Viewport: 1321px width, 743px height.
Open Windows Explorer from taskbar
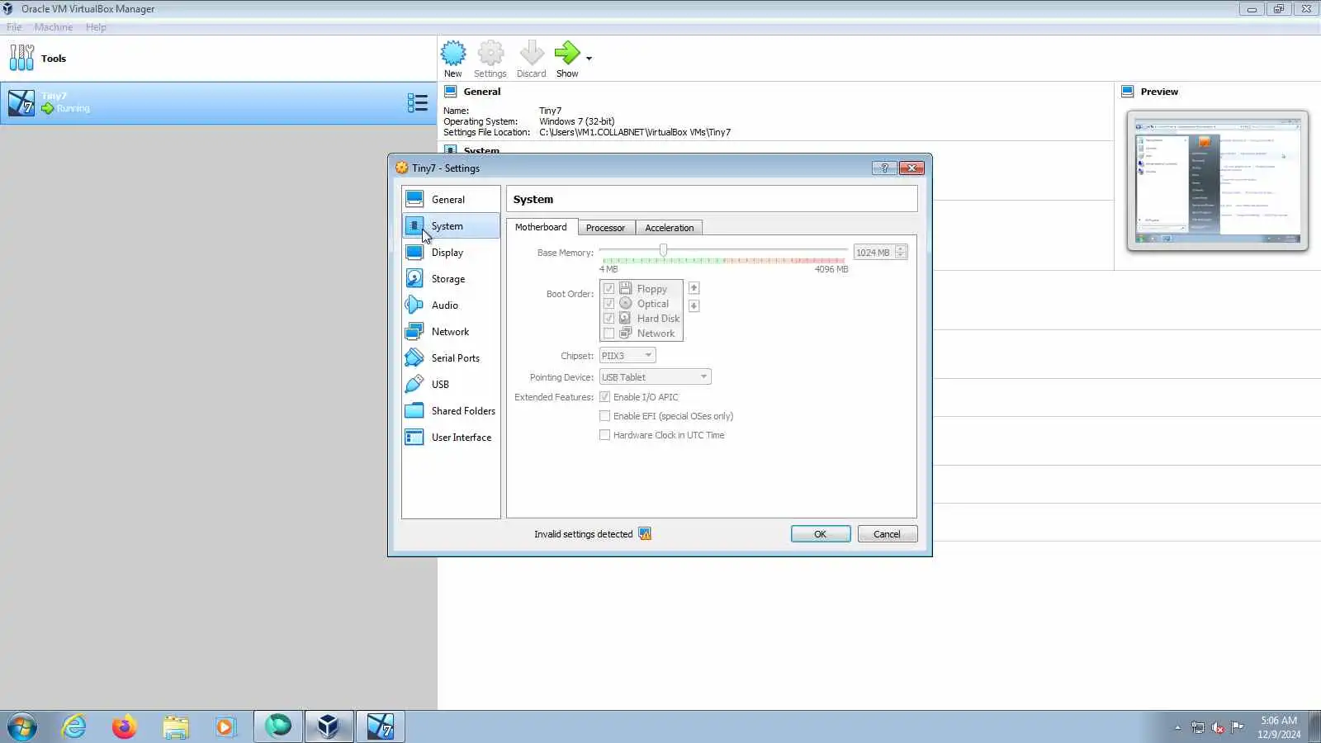[x=175, y=726]
